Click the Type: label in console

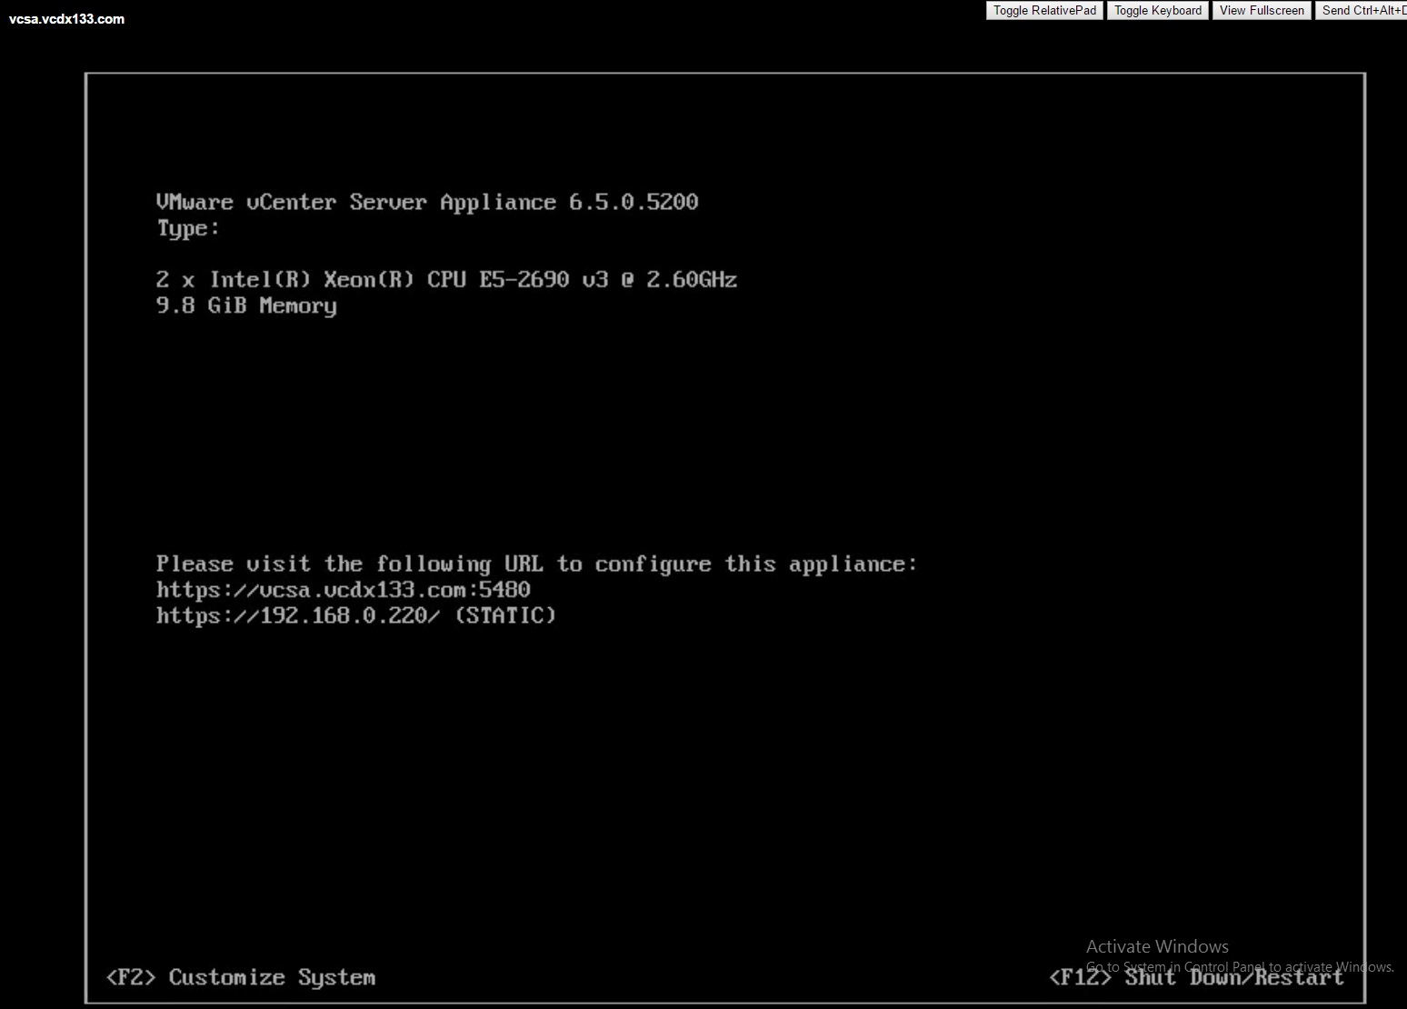188,228
